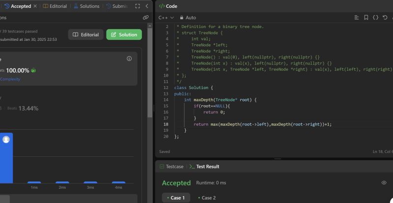
Task: Toggle the Auto lock setting
Action: click(188, 18)
